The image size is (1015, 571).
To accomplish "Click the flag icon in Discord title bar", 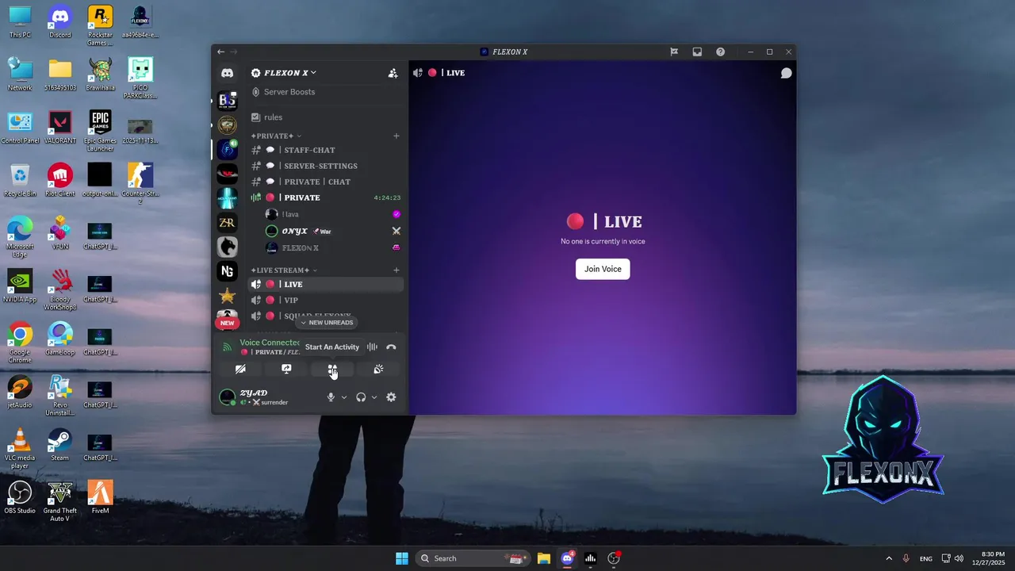I will (674, 52).
